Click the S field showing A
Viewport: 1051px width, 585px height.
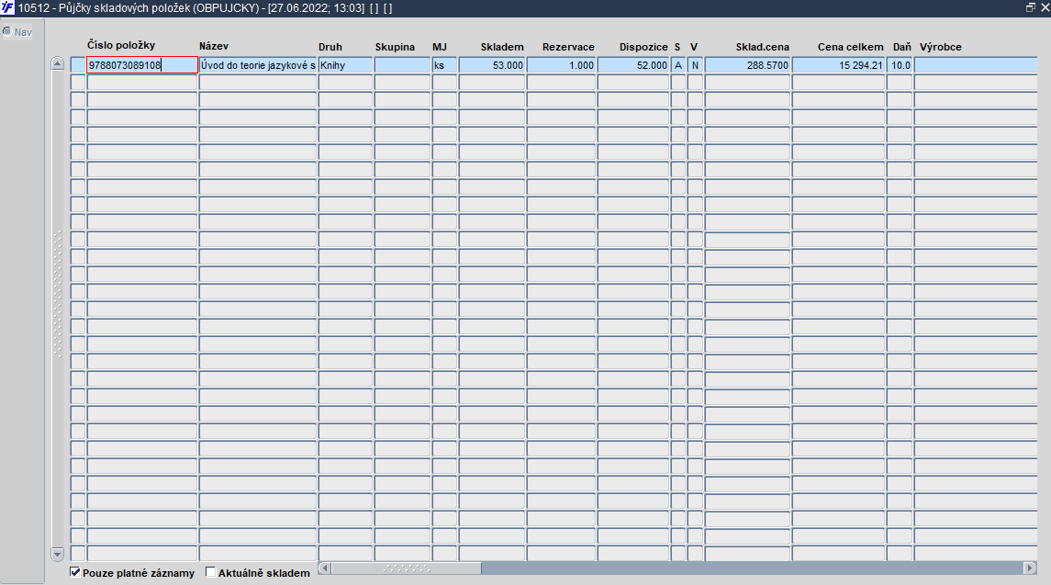click(x=678, y=65)
